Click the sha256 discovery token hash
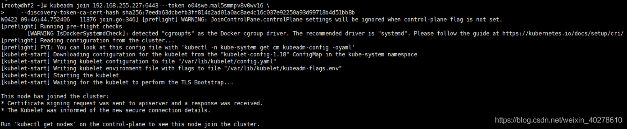Viewport: 627px width, 129px height. [238, 12]
